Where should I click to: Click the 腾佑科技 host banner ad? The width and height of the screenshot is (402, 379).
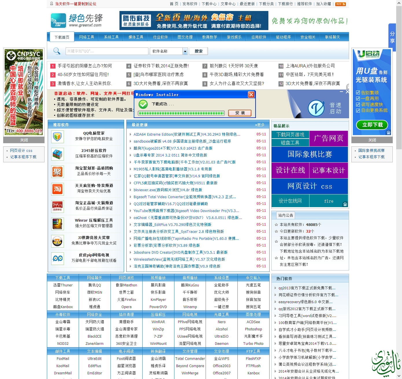point(194,21)
